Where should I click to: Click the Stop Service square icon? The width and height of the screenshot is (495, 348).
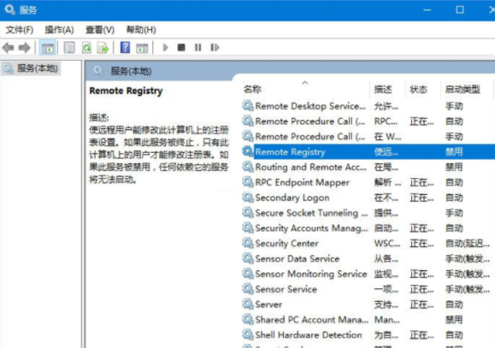[181, 48]
